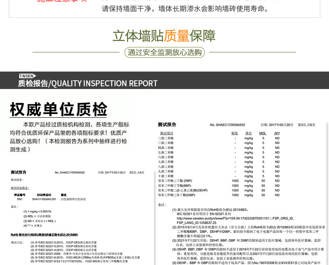This screenshot has width=329, height=265.
Task: Click the 通过安全监测放心选购 badge
Action: click(x=164, y=52)
